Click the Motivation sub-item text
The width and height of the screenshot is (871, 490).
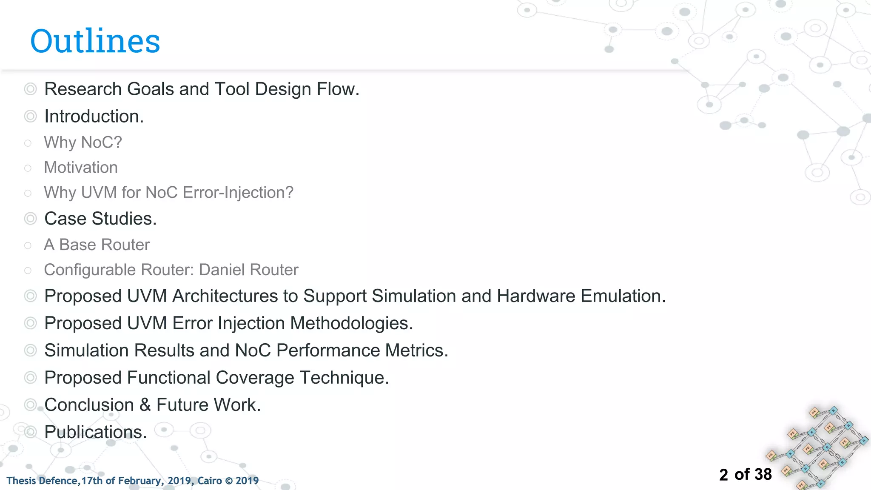(81, 168)
